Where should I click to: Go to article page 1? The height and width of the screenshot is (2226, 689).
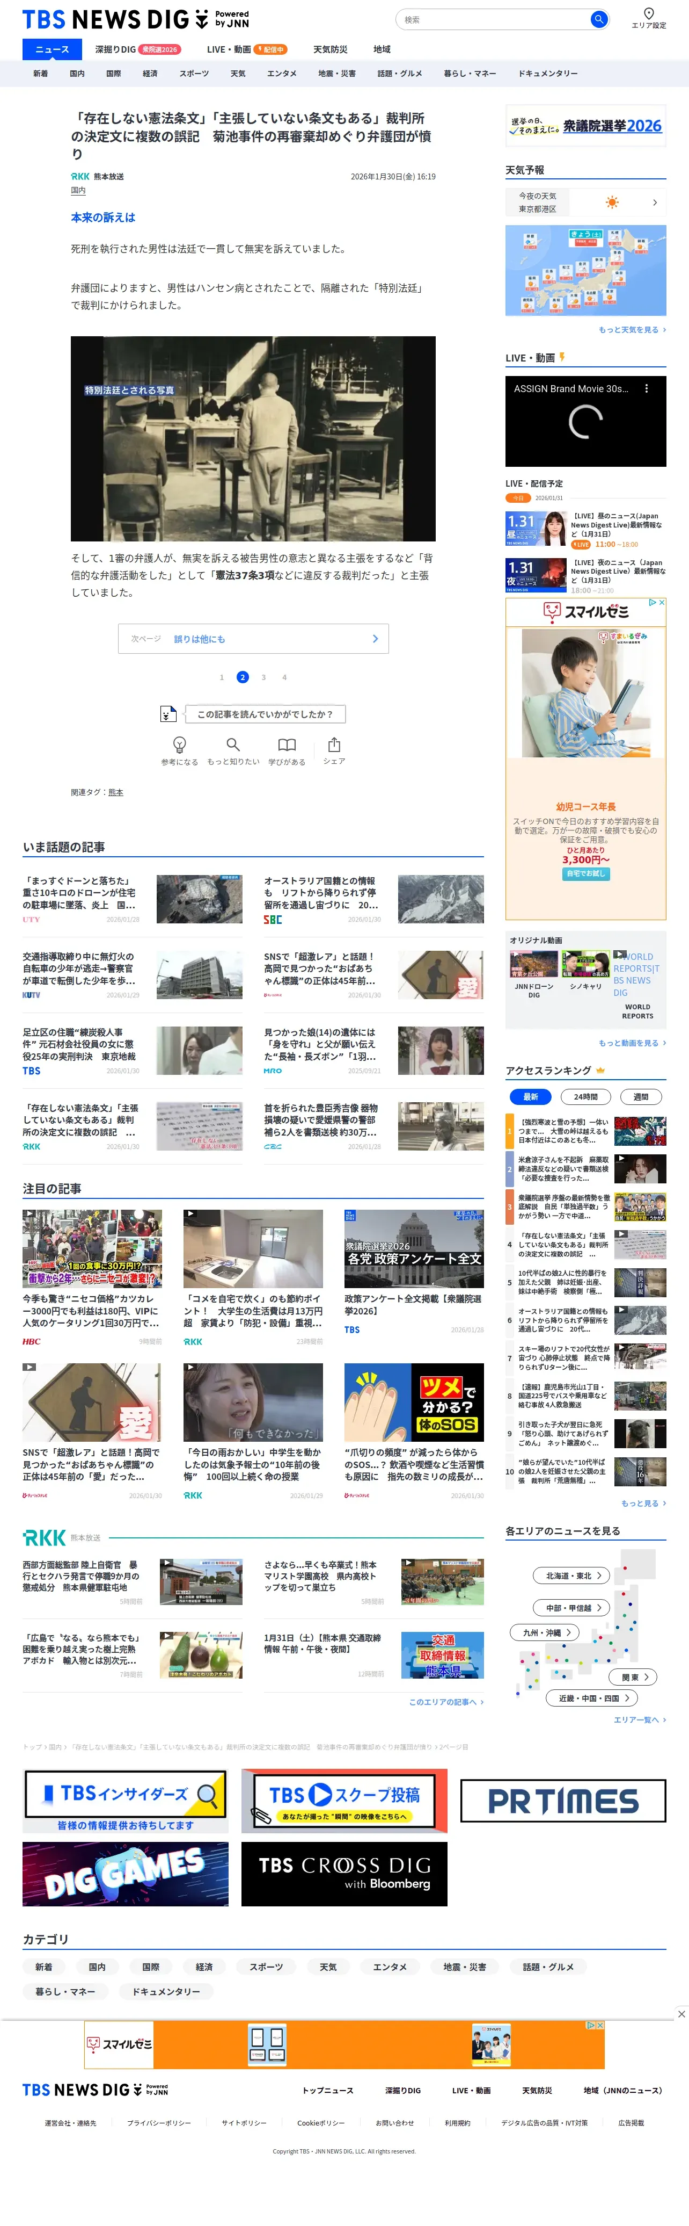click(222, 677)
